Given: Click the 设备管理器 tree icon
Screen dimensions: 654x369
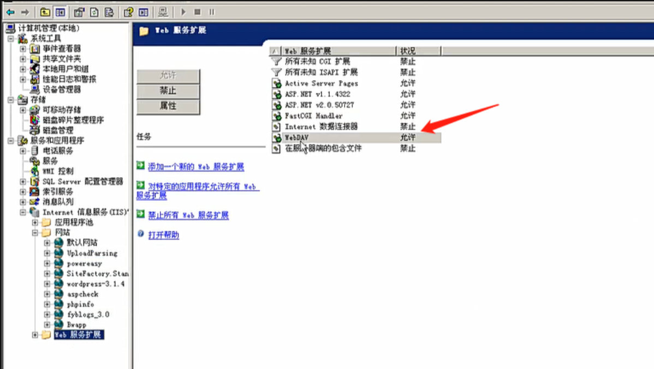Looking at the screenshot, I should pyautogui.click(x=34, y=89).
